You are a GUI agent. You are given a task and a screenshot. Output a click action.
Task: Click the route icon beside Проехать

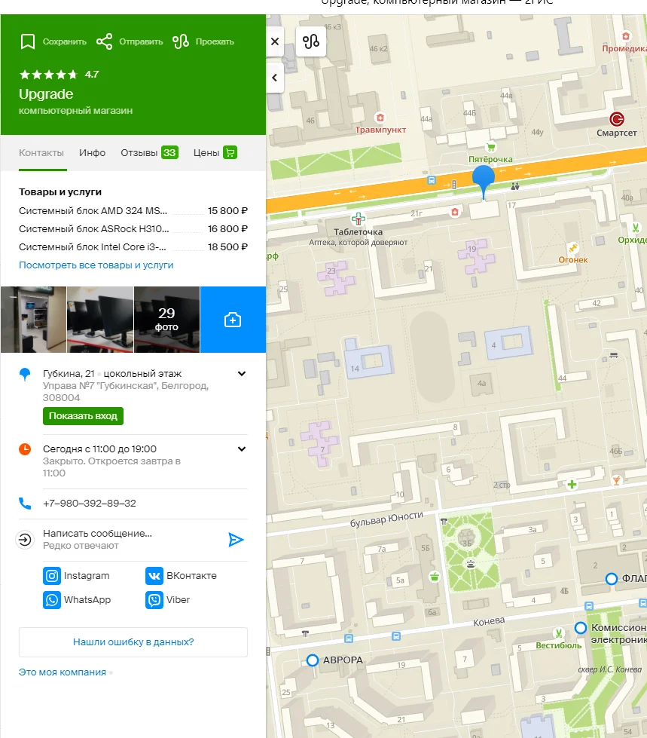click(x=181, y=41)
